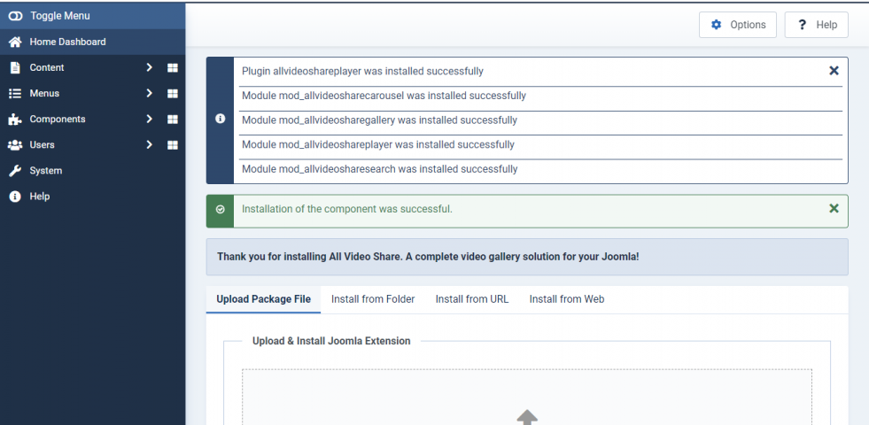Open the Home Dashboard house icon
869x425 pixels.
16,42
